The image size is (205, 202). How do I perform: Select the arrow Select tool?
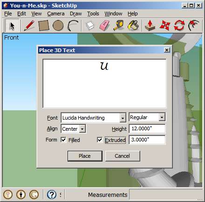pyautogui.click(x=12, y=26)
